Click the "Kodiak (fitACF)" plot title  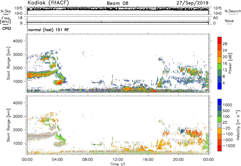click(48, 3)
